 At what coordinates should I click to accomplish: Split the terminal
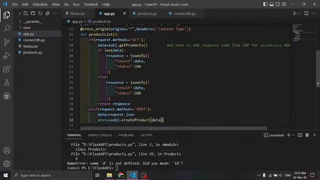(x=300, y=135)
